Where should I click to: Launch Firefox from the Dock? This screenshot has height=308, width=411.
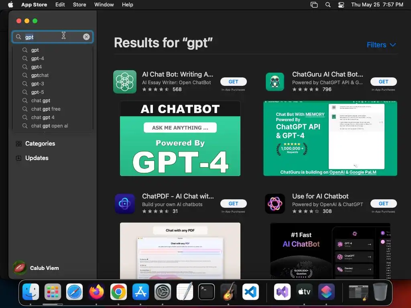[96, 292]
